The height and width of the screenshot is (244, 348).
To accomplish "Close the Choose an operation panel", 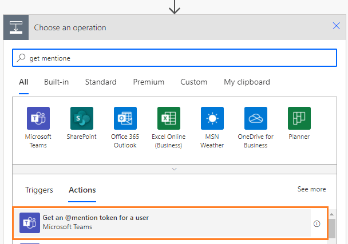I will click(x=336, y=26).
